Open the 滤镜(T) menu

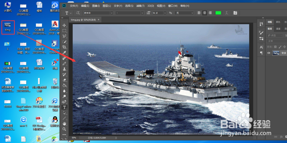click(140, 6)
